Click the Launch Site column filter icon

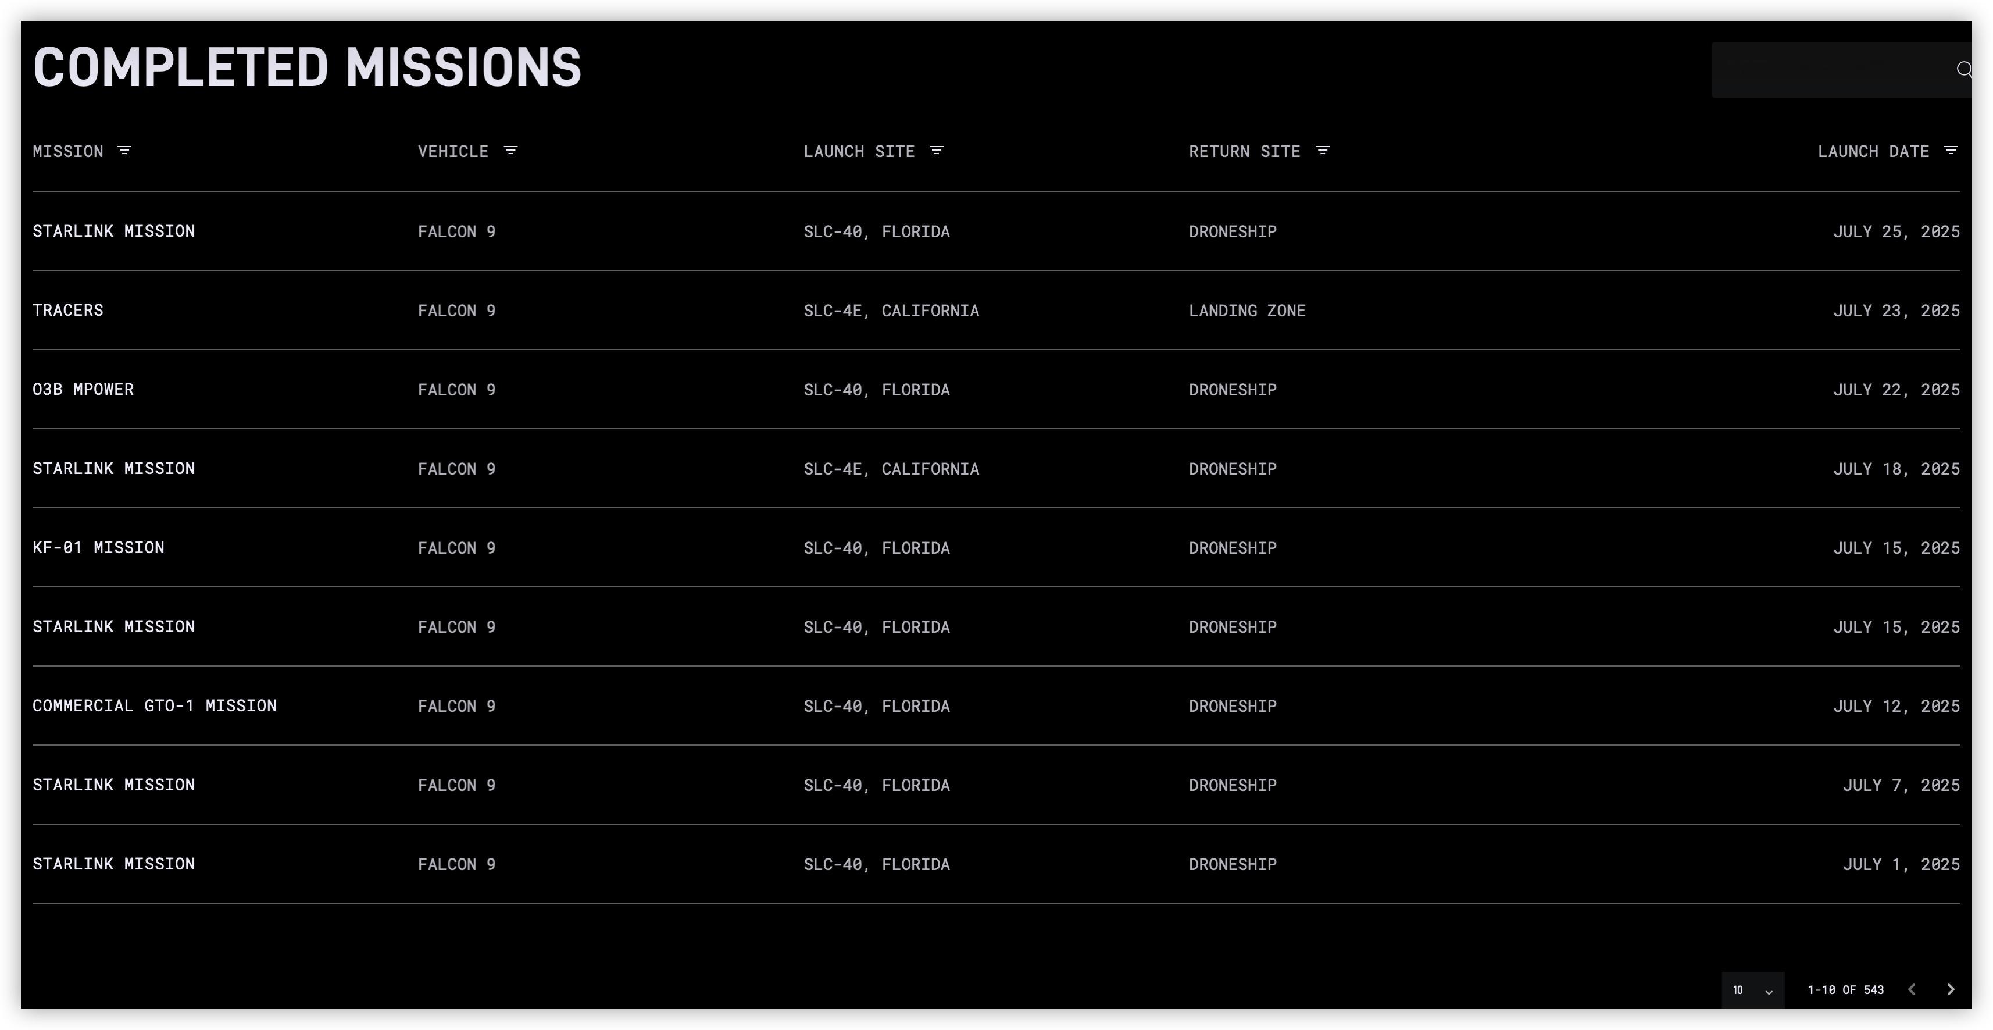(936, 150)
